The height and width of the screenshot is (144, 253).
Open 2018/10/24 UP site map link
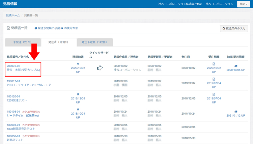[x=78, y=115]
